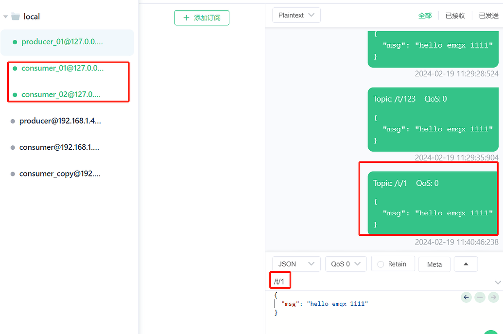Screen dimensions: 503x334
Task: Open the Plaintext format dropdown
Action: tap(296, 15)
